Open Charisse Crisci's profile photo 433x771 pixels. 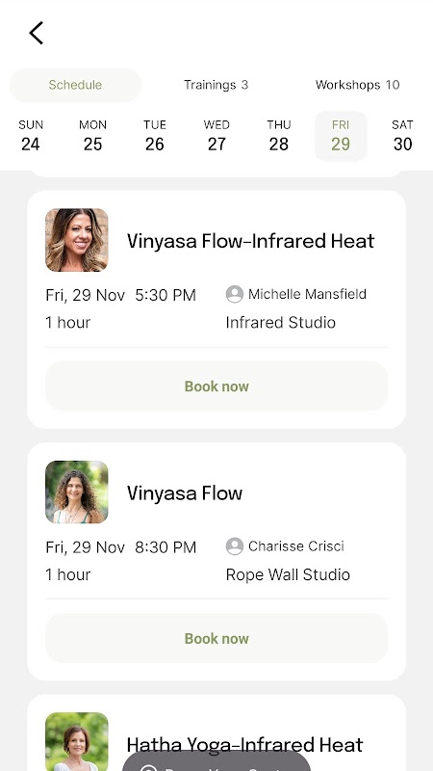click(77, 492)
